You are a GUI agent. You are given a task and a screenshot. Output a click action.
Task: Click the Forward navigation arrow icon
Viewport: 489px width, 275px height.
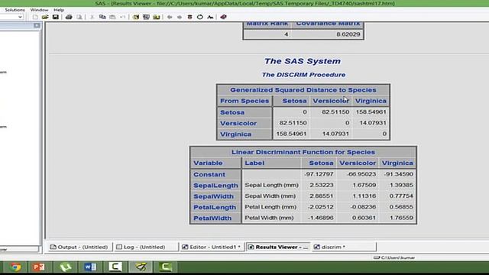[180, 17]
